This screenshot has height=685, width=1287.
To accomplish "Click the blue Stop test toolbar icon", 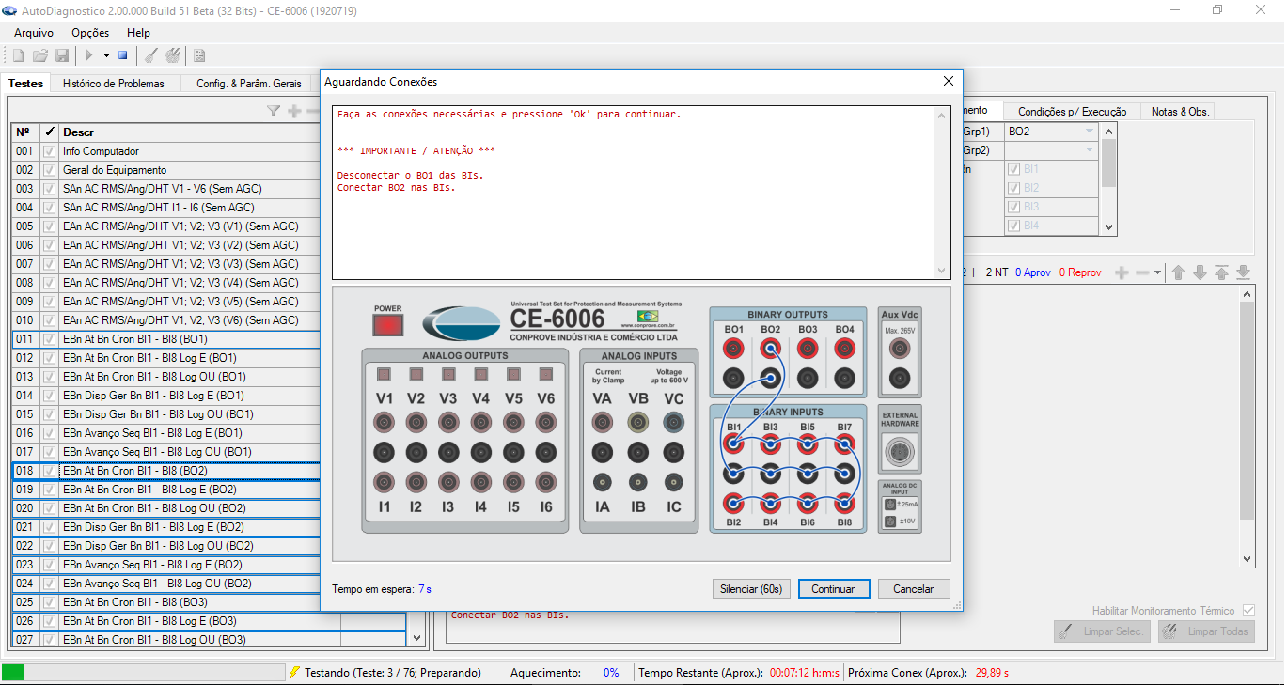I will 122,55.
